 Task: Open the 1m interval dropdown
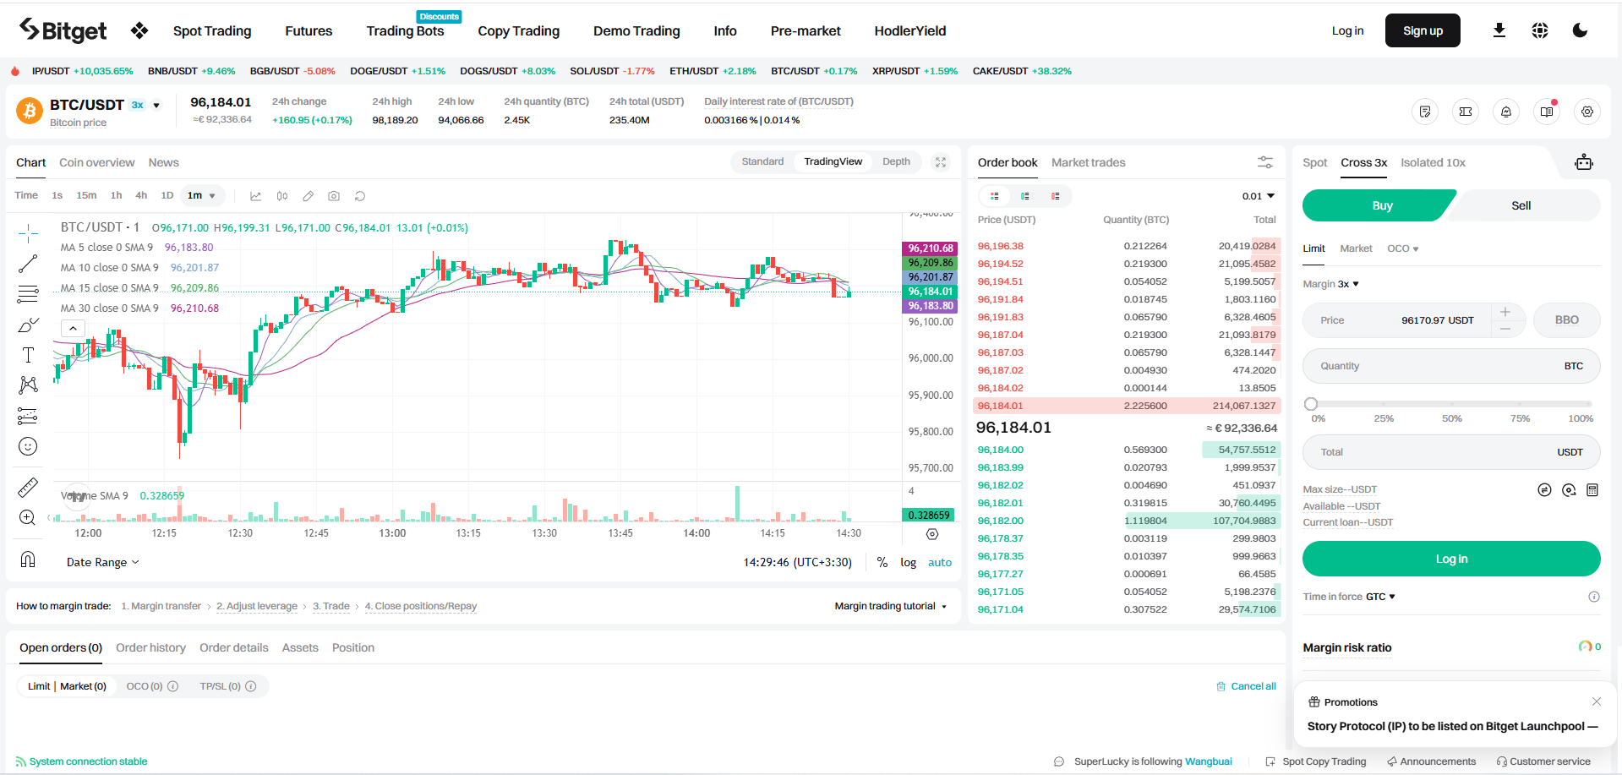(x=203, y=195)
